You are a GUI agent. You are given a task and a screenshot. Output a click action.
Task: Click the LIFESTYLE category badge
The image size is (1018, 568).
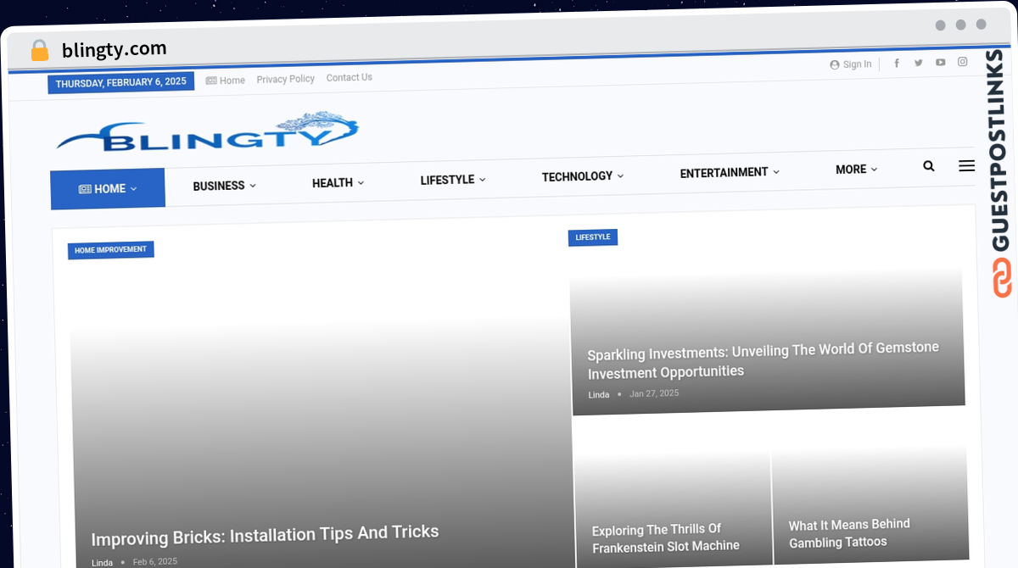tap(593, 237)
